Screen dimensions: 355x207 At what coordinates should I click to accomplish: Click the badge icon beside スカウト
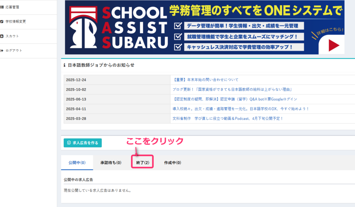[x=2, y=36]
